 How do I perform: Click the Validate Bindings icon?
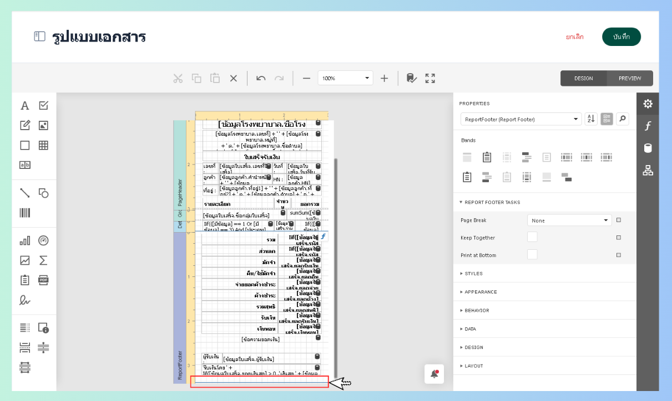[x=411, y=78]
